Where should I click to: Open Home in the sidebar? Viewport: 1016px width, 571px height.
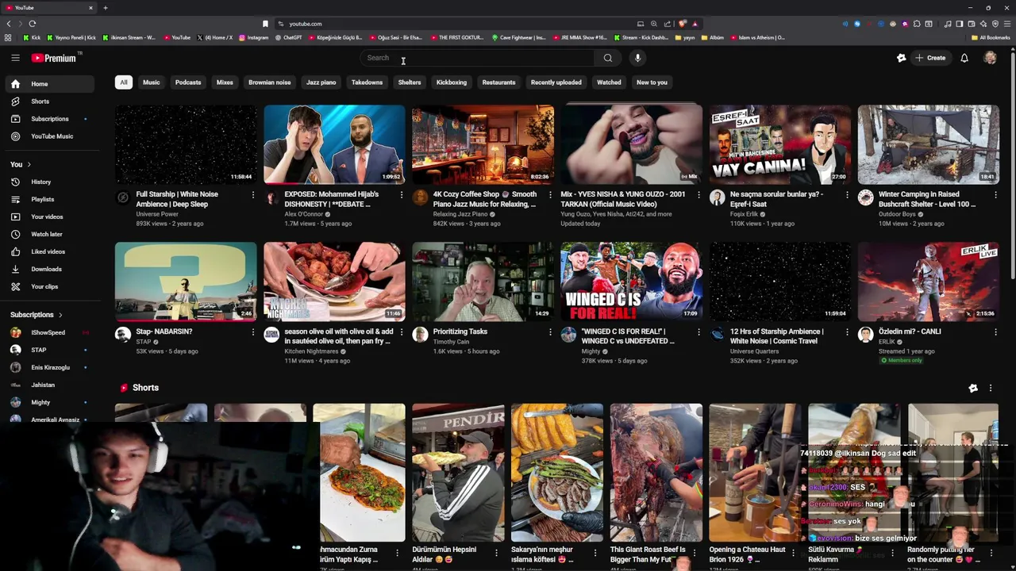[49, 84]
